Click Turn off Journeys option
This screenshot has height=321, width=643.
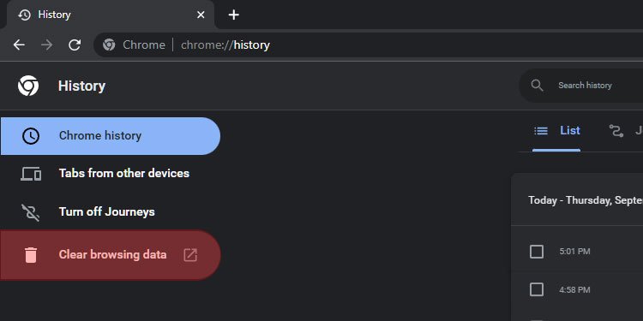click(x=111, y=212)
